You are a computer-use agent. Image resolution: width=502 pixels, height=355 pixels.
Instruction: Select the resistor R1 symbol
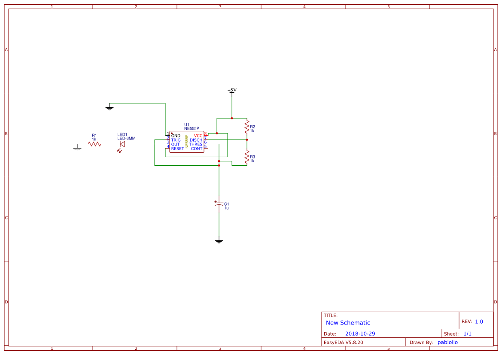(x=94, y=144)
